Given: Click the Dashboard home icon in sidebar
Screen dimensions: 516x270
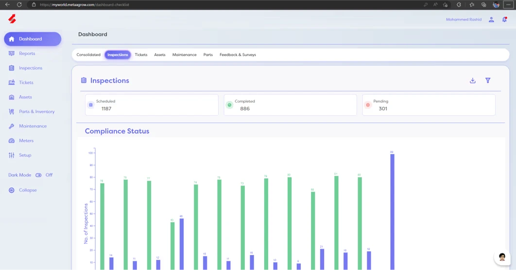Looking at the screenshot, I should (x=12, y=39).
